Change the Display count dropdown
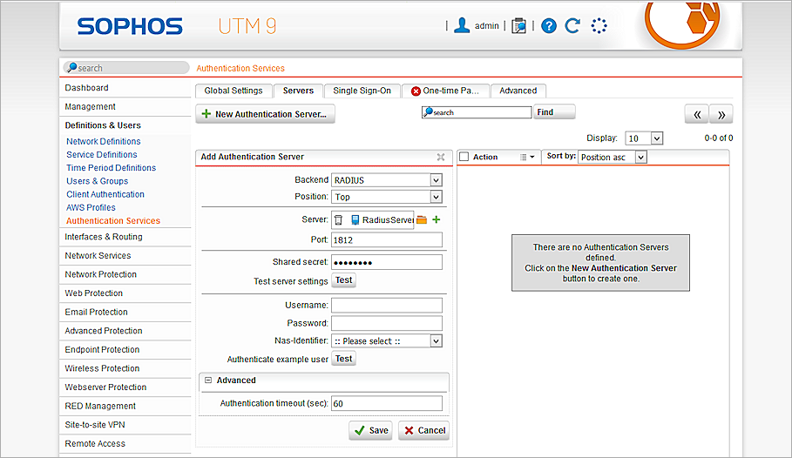Image resolution: width=792 pixels, height=458 pixels. coord(644,138)
